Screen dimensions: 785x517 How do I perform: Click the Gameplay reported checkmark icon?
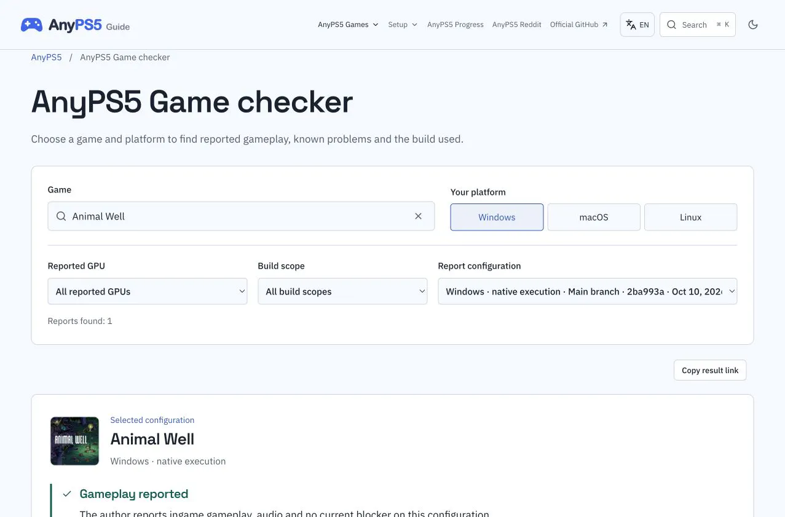[x=67, y=494]
